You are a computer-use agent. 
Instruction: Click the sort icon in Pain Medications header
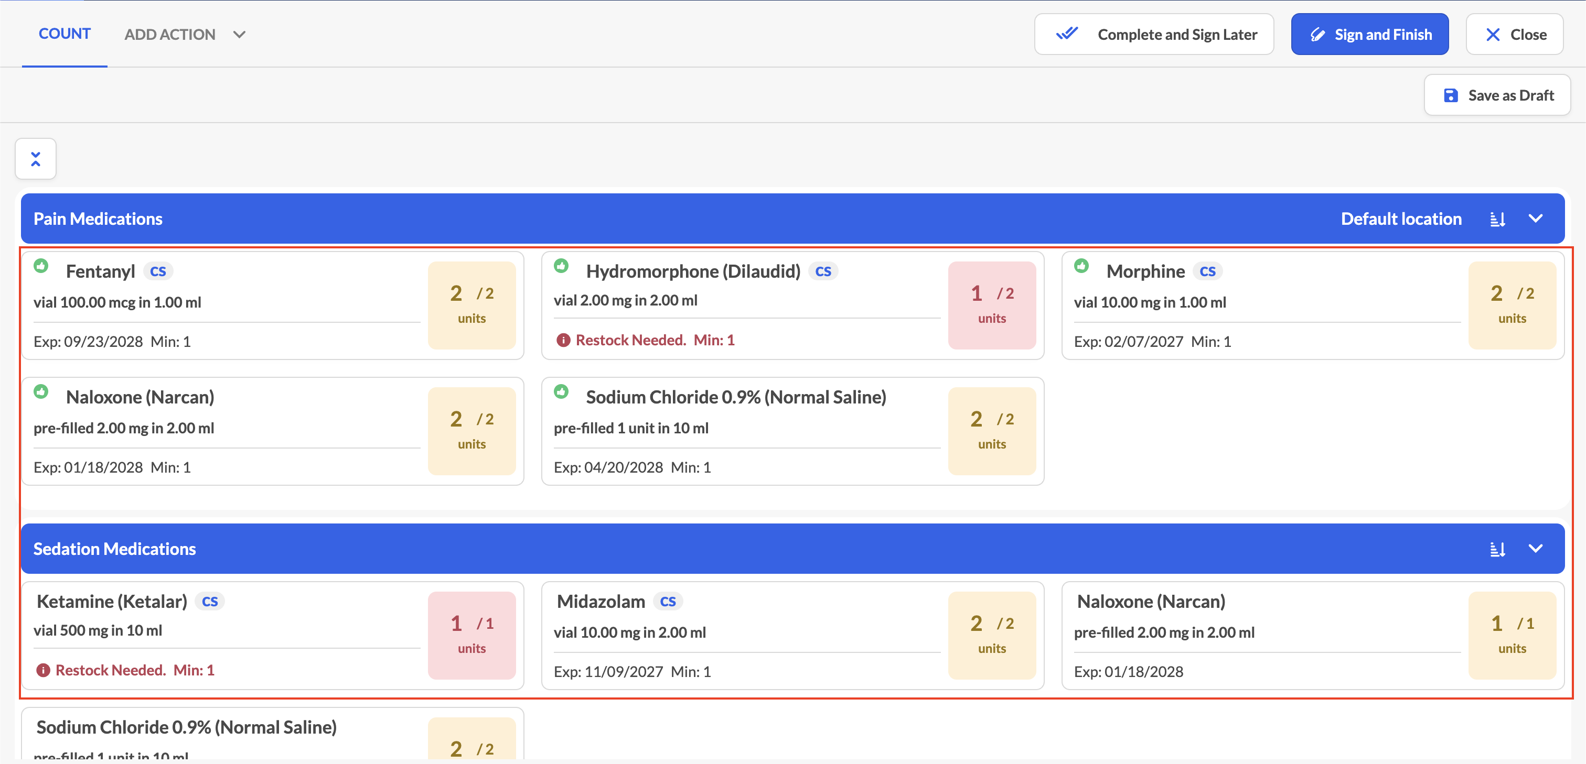pyautogui.click(x=1497, y=219)
